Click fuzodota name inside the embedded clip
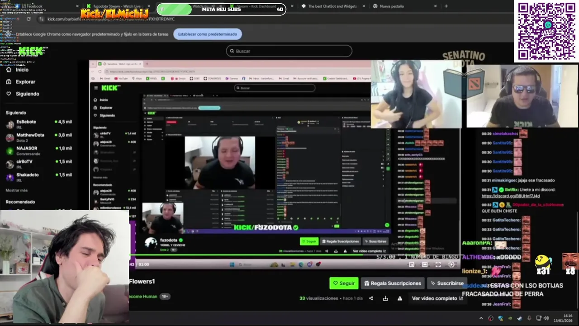The width and height of the screenshot is (579, 326). (x=169, y=240)
